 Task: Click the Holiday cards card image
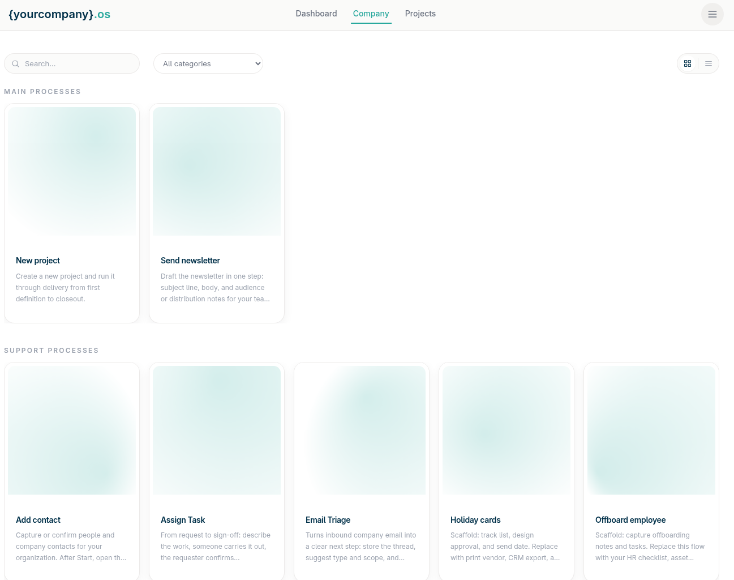coord(506,430)
